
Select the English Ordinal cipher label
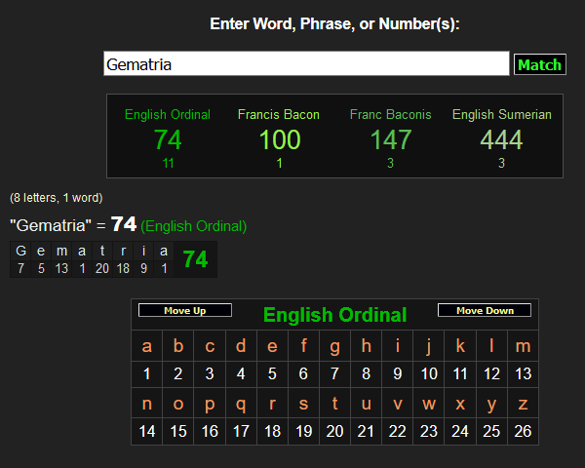click(x=168, y=114)
